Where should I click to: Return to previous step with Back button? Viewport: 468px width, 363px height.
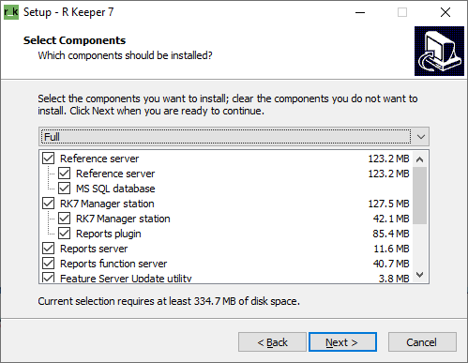pos(272,342)
